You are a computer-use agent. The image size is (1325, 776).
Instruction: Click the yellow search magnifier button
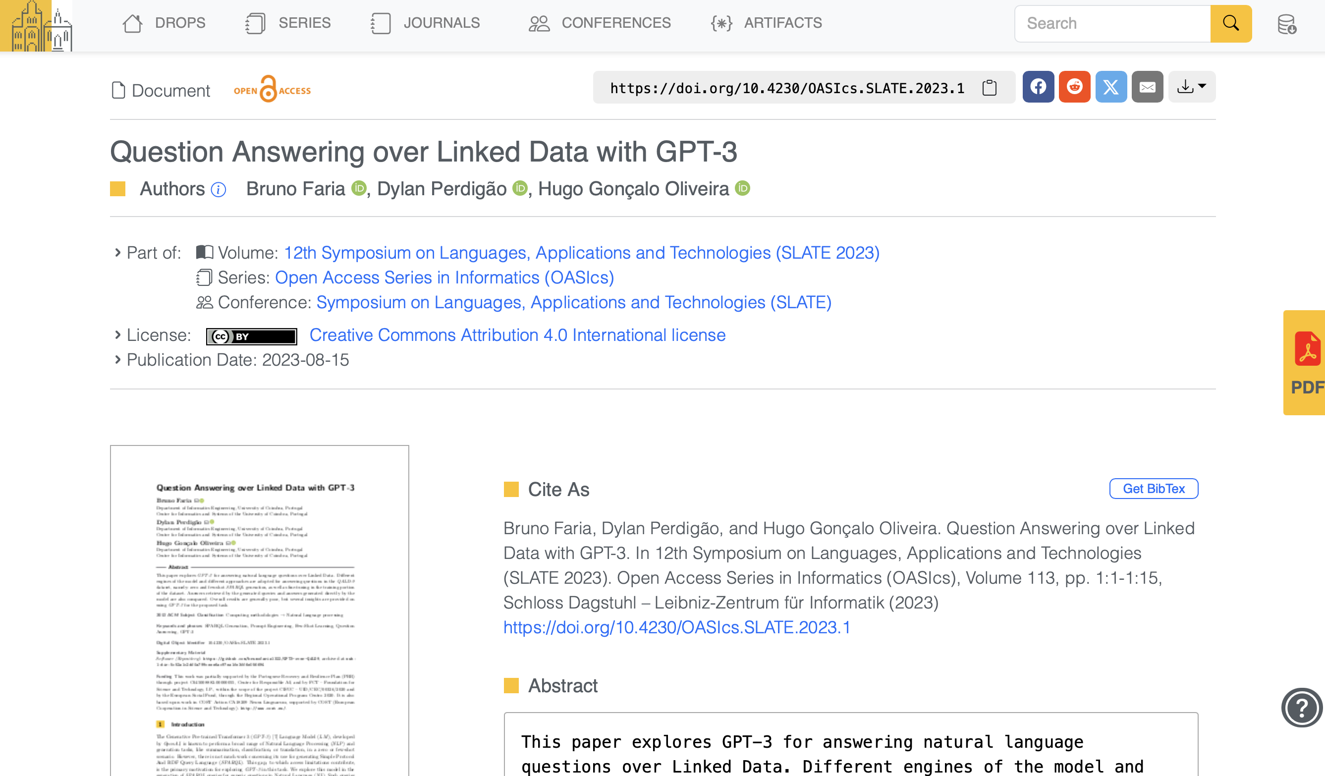(x=1231, y=24)
